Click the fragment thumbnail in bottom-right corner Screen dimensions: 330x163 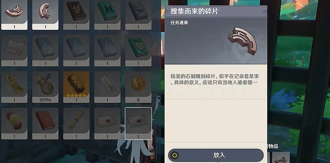[281, 157]
